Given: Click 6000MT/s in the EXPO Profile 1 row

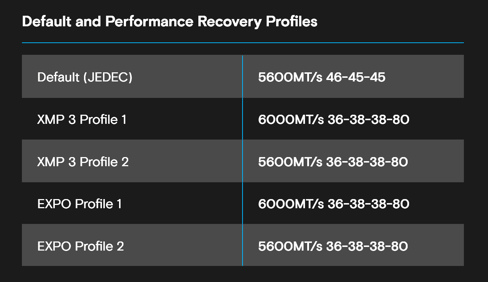Looking at the screenshot, I should coord(291,204).
